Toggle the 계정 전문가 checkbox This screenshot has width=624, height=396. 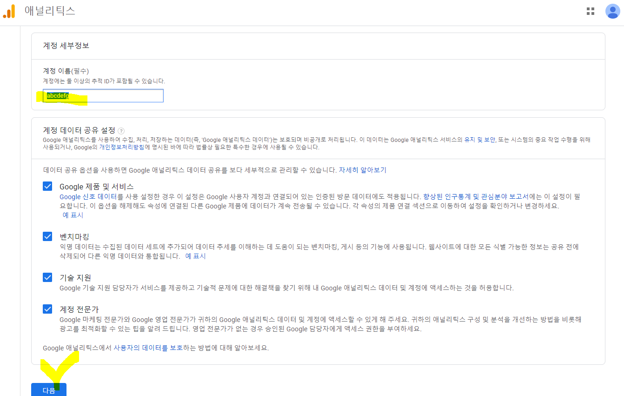point(47,309)
